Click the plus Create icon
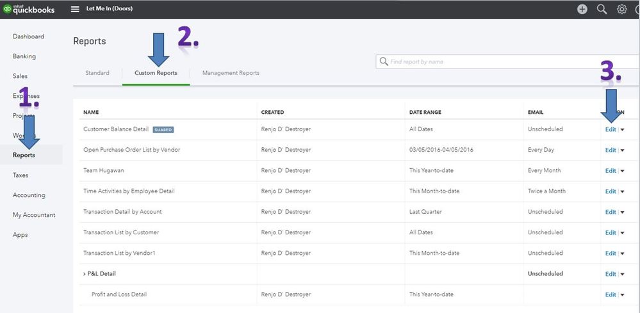 [582, 9]
